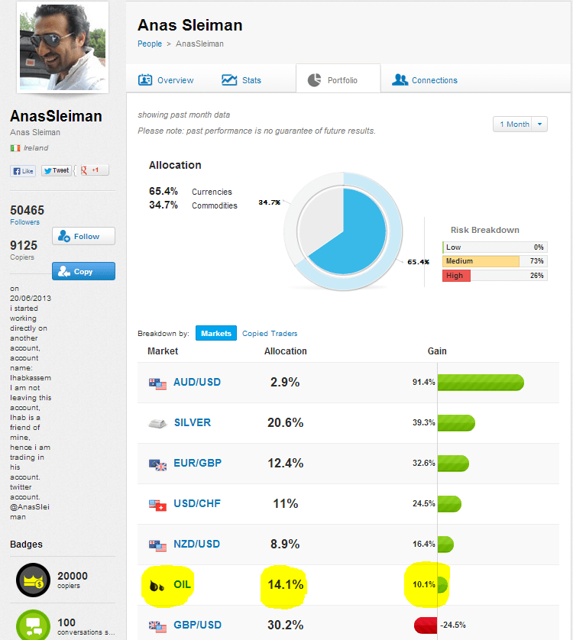The image size is (573, 640).
Task: Click the profile photo of Anas Sleiman
Action: click(x=63, y=47)
